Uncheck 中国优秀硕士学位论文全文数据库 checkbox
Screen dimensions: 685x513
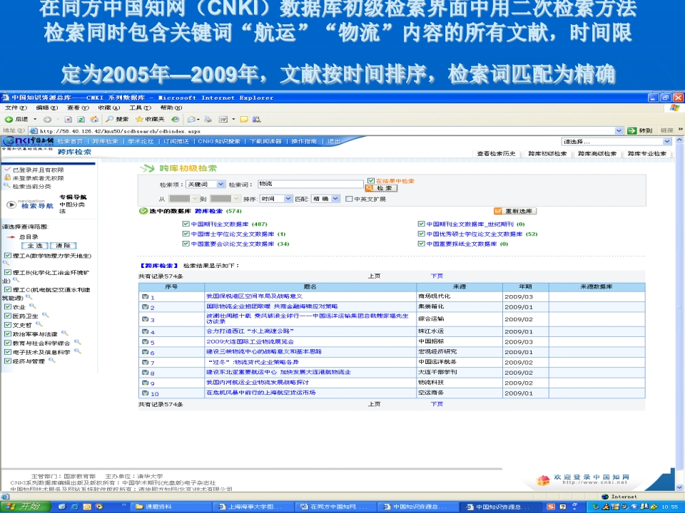[422, 234]
